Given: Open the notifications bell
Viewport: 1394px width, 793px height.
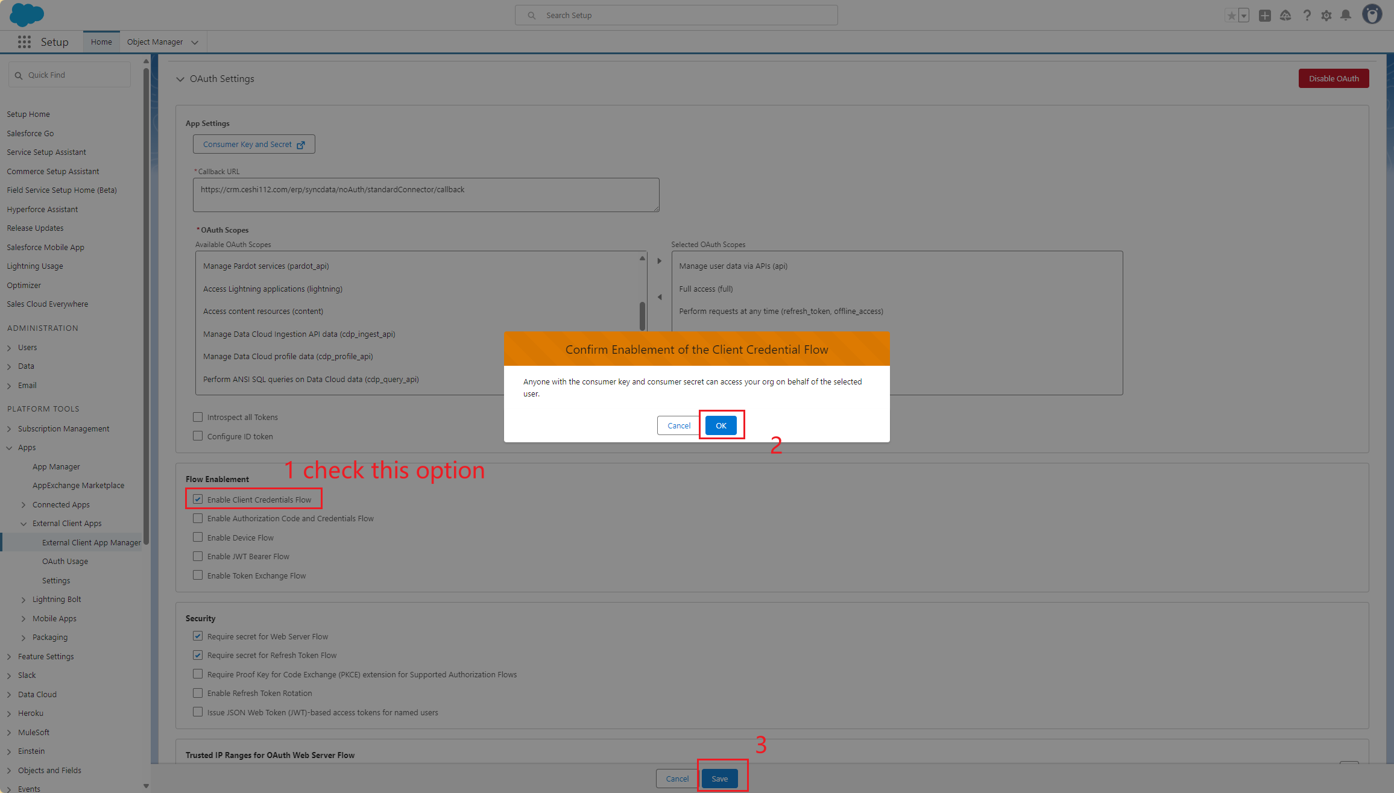Looking at the screenshot, I should coord(1346,16).
